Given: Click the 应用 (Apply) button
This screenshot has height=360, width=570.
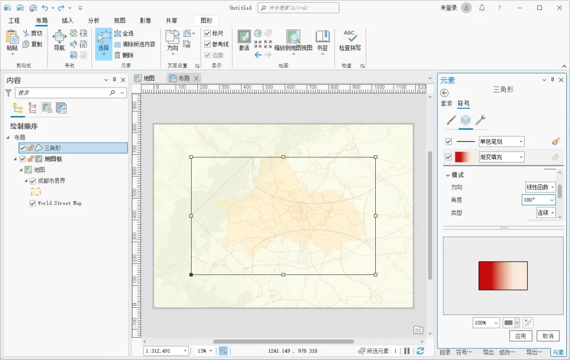Looking at the screenshot, I should pos(520,336).
